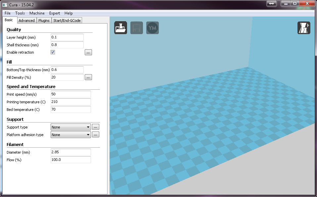The height and width of the screenshot is (197, 317).
Task: Minimize the Cura window
Action: [286, 3]
